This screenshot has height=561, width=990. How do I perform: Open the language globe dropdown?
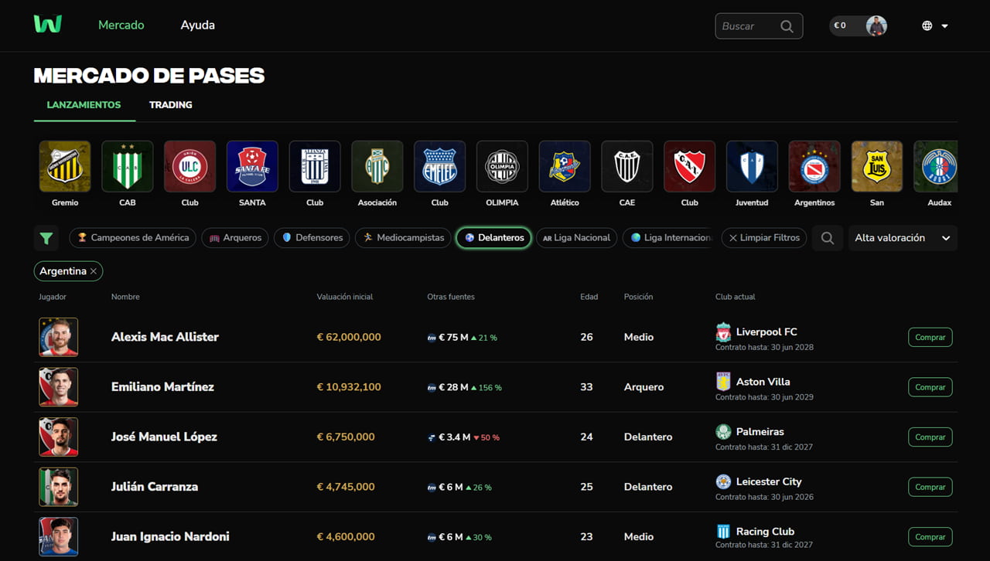click(x=934, y=25)
